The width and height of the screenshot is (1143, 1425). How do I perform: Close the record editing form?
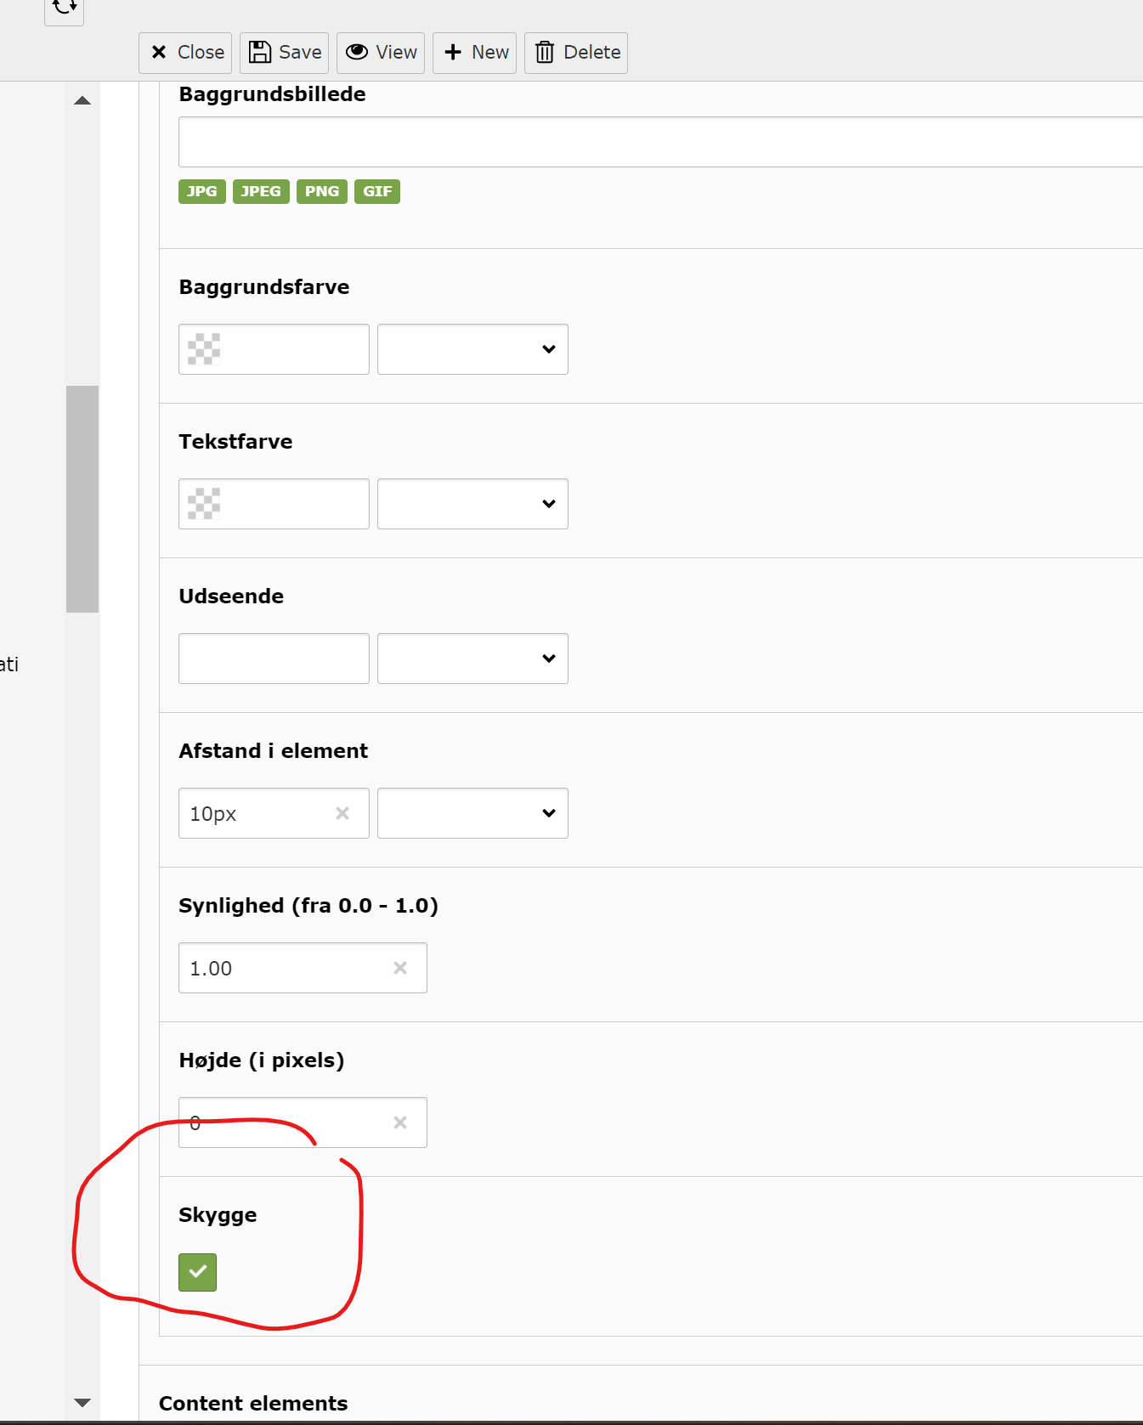pyautogui.click(x=188, y=53)
